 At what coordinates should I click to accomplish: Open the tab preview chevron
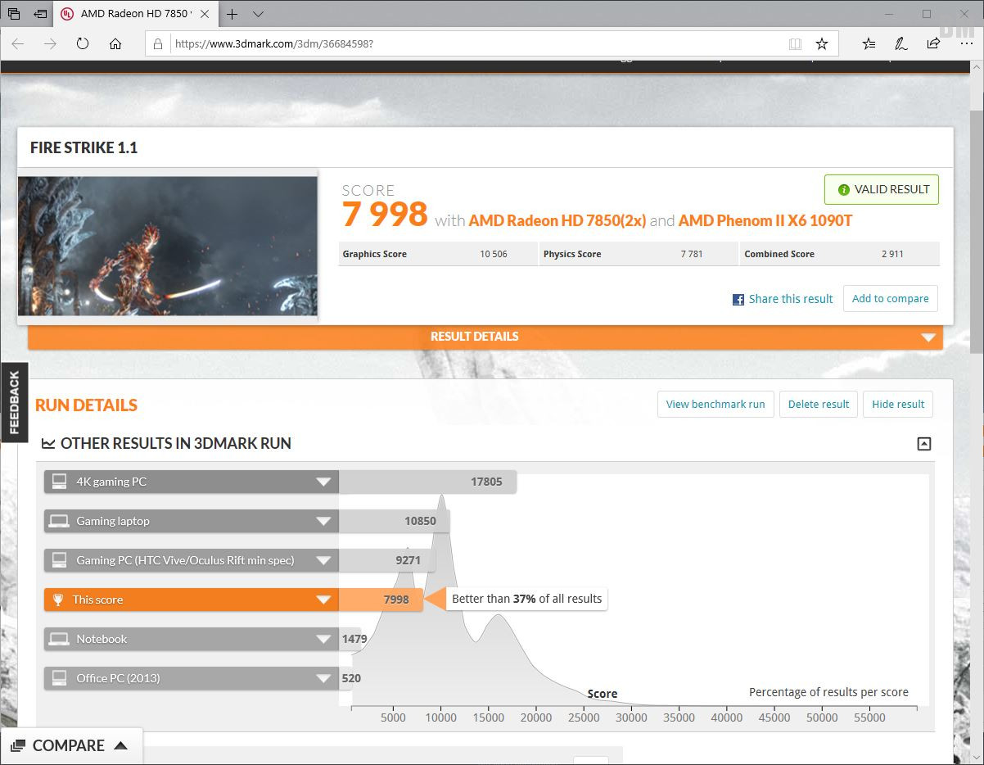[258, 14]
